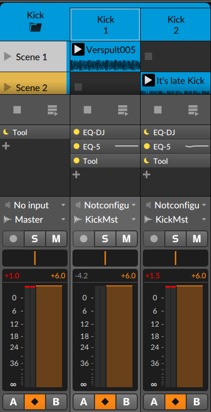Disable the EQ-DJ device on Kick 1
Viewport: 211px width, 412px height.
pos(76,132)
